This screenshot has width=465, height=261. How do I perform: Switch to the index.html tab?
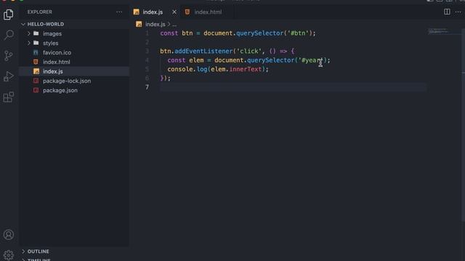[x=208, y=12]
